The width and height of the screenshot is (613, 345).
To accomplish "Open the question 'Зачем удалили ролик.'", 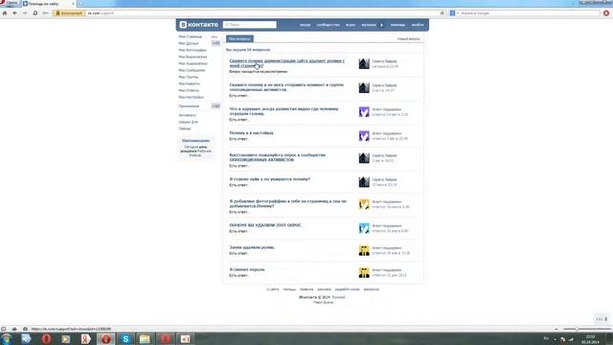I will (x=252, y=247).
